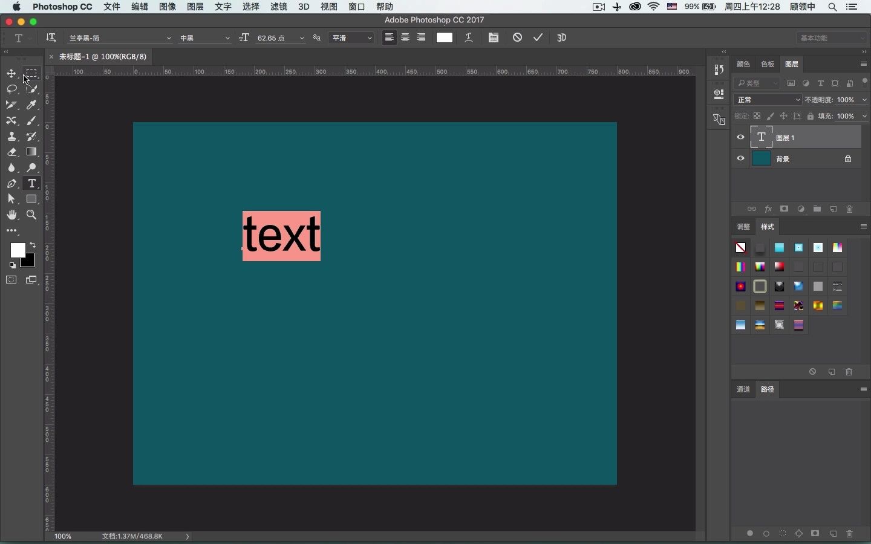Toggle type layer filter icon
This screenshot has width=871, height=544.
(821, 83)
